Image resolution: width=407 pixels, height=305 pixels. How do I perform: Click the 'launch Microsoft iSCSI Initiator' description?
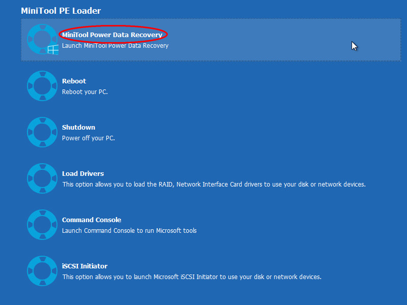(192, 277)
